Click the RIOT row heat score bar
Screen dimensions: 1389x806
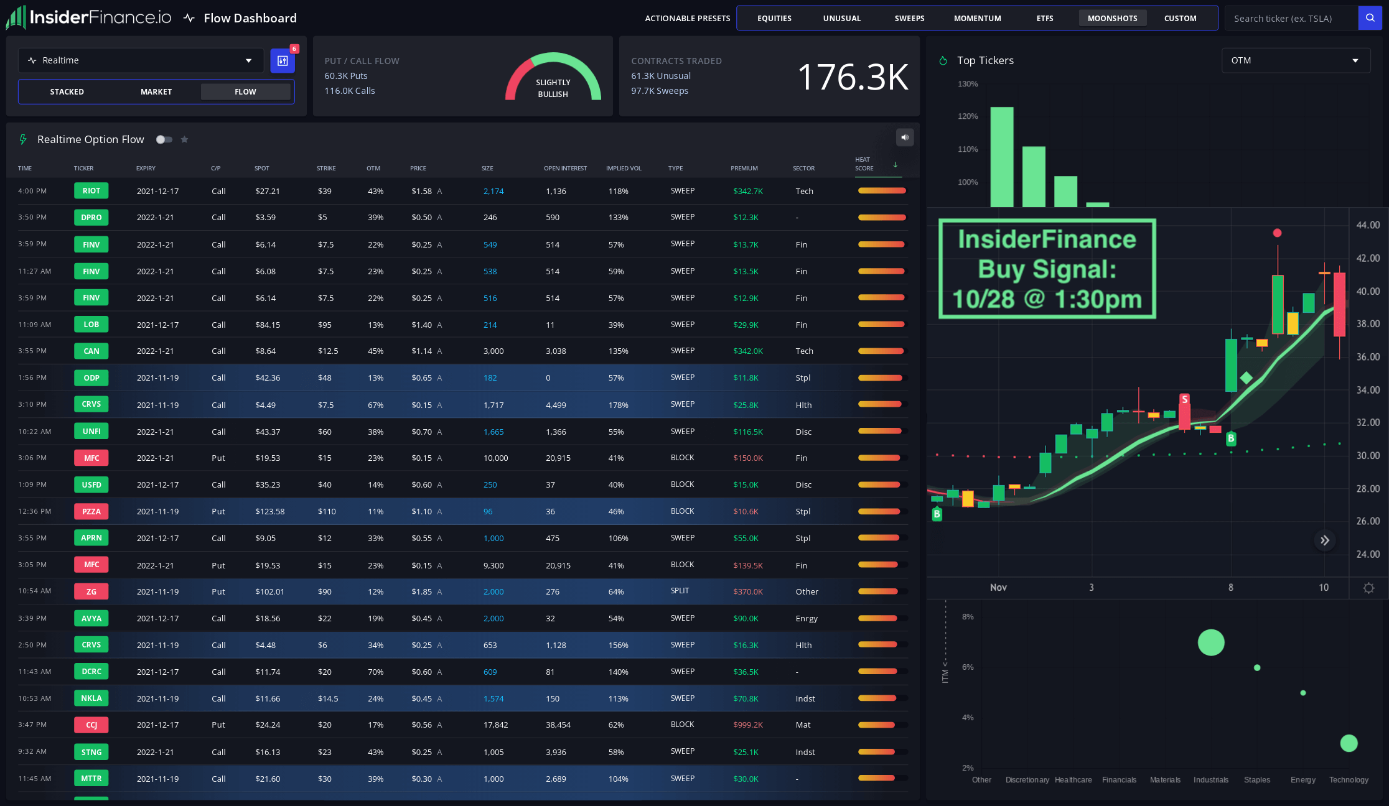[881, 191]
